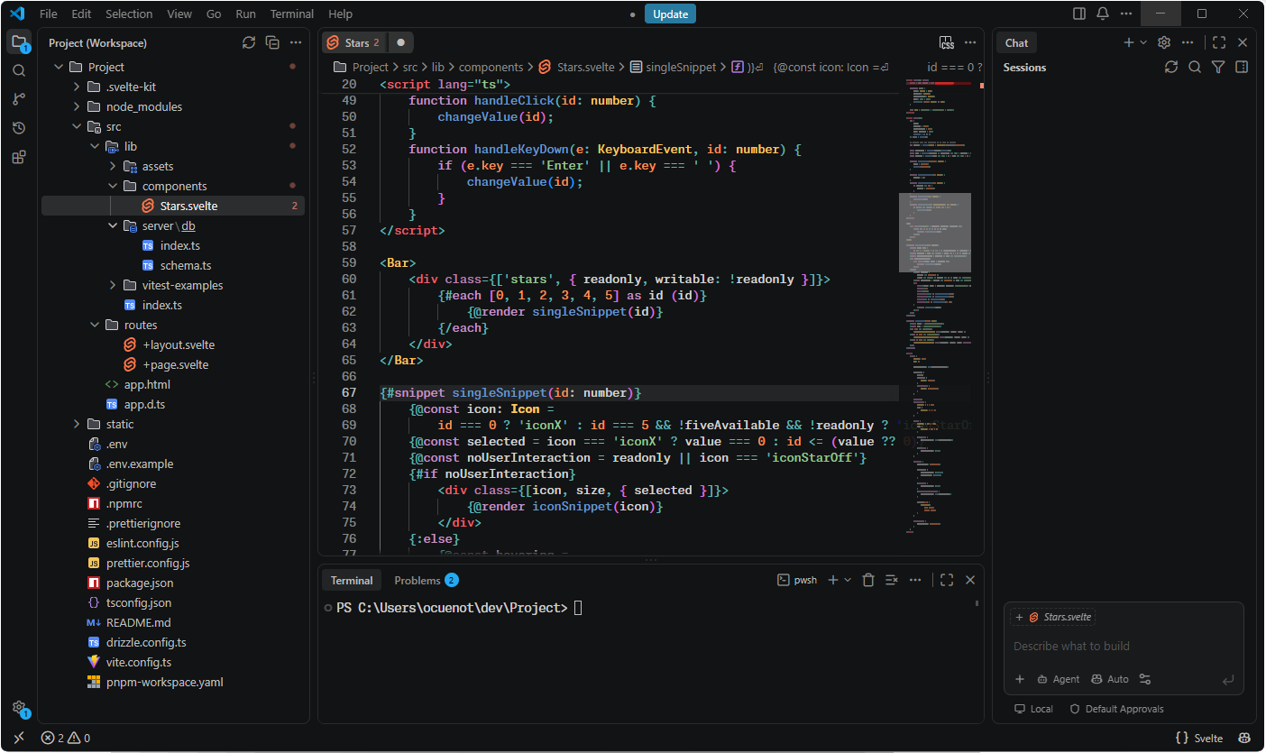Screen dimensions: 1266x753
Task: Toggle secondary side bar layout in title bar
Action: [x=1079, y=14]
